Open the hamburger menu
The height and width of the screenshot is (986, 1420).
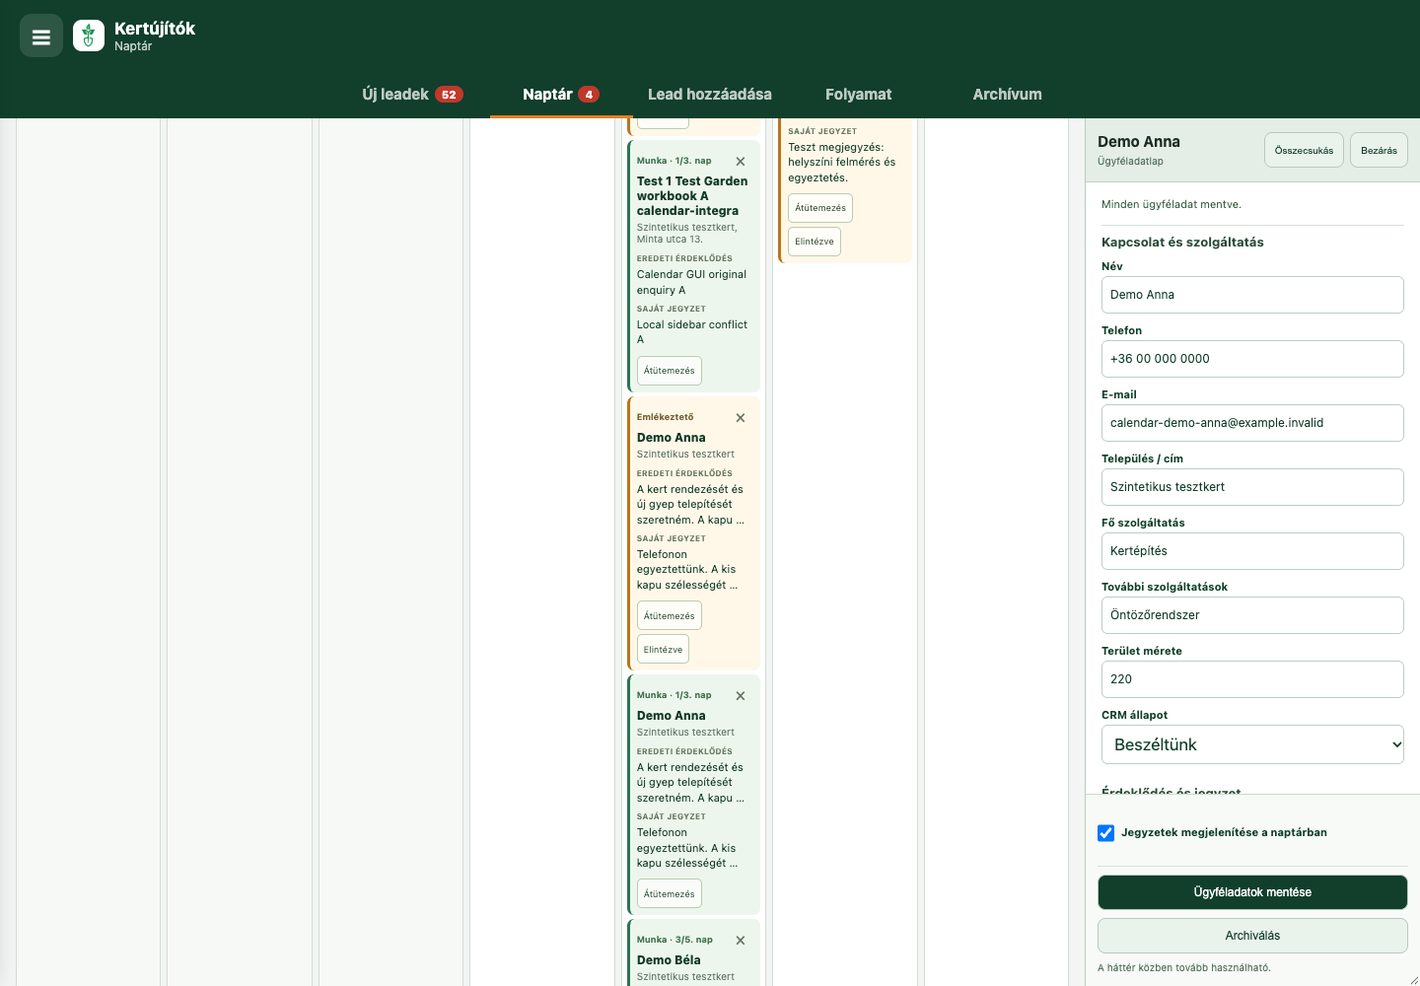(x=41, y=36)
